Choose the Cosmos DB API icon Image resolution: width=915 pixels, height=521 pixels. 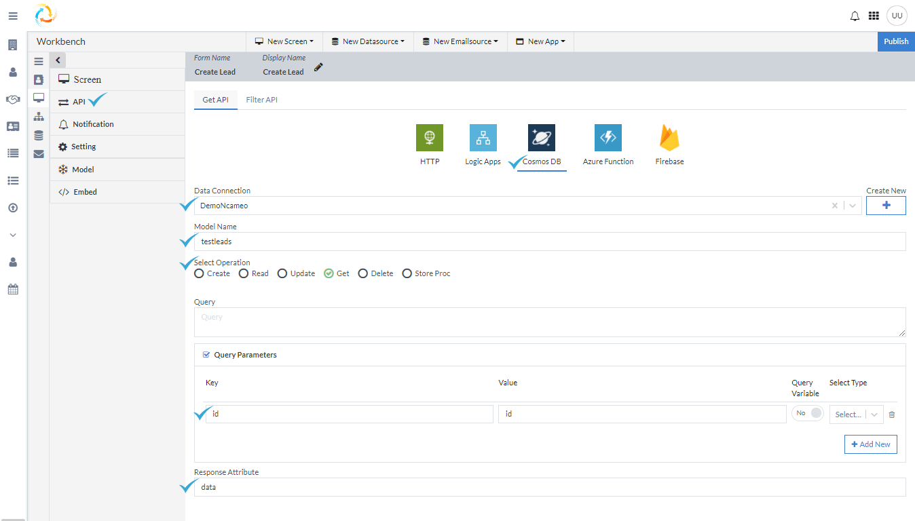click(x=542, y=138)
